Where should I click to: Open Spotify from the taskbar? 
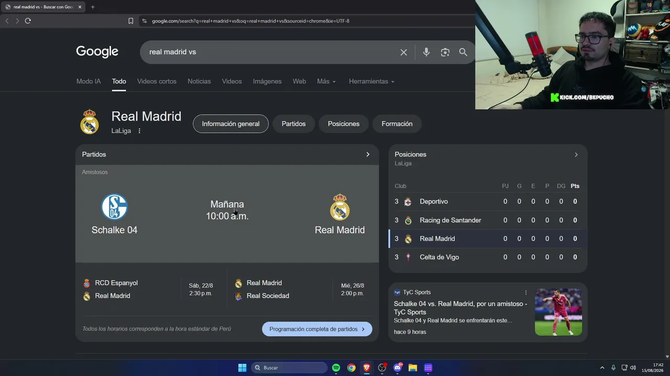(x=336, y=368)
